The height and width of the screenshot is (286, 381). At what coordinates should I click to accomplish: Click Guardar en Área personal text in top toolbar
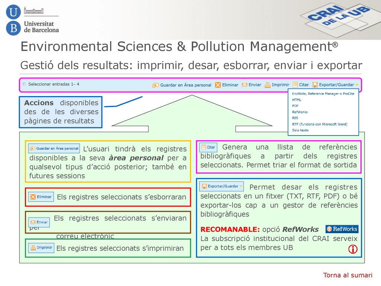tap(186, 85)
